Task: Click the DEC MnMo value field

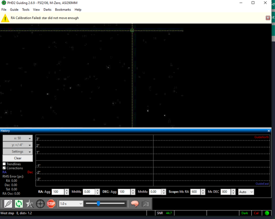Action: [x=155, y=192]
